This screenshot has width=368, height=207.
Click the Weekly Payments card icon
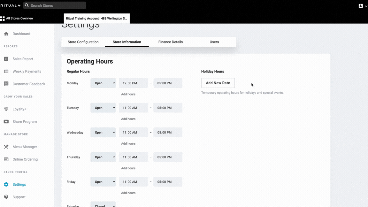point(6,71)
